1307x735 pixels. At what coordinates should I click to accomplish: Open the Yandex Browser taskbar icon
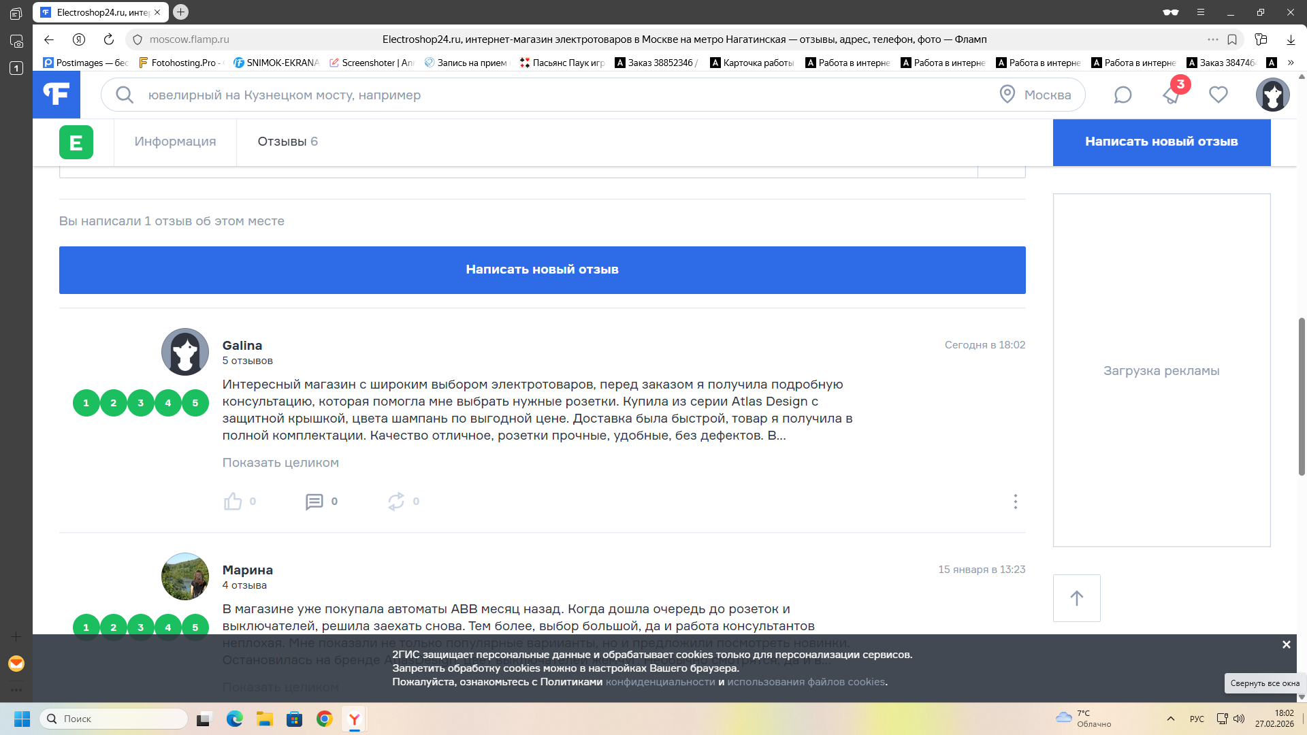point(355,719)
